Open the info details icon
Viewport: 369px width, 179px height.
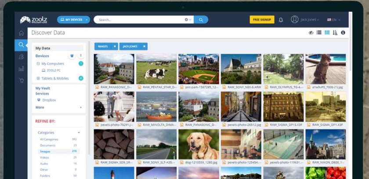pyautogui.click(x=343, y=33)
